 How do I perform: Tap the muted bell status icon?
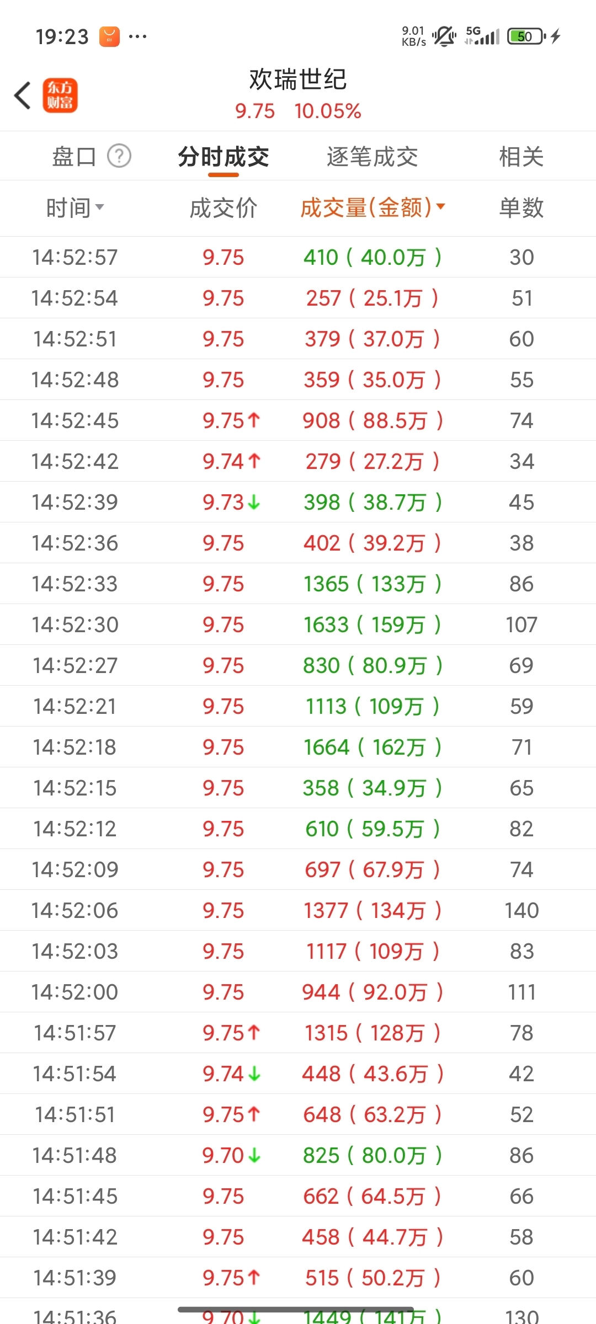click(444, 36)
